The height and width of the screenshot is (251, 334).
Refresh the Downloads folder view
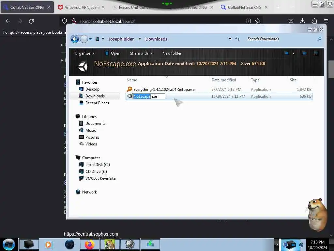pos(237,39)
